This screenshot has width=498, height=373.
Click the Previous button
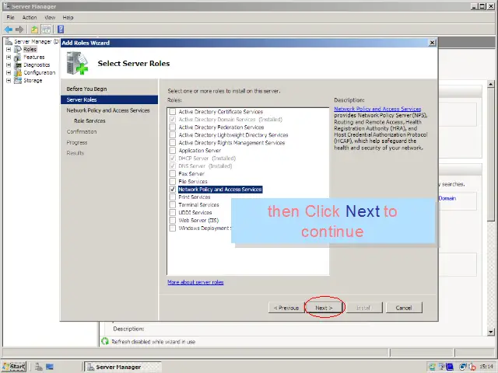[286, 308]
